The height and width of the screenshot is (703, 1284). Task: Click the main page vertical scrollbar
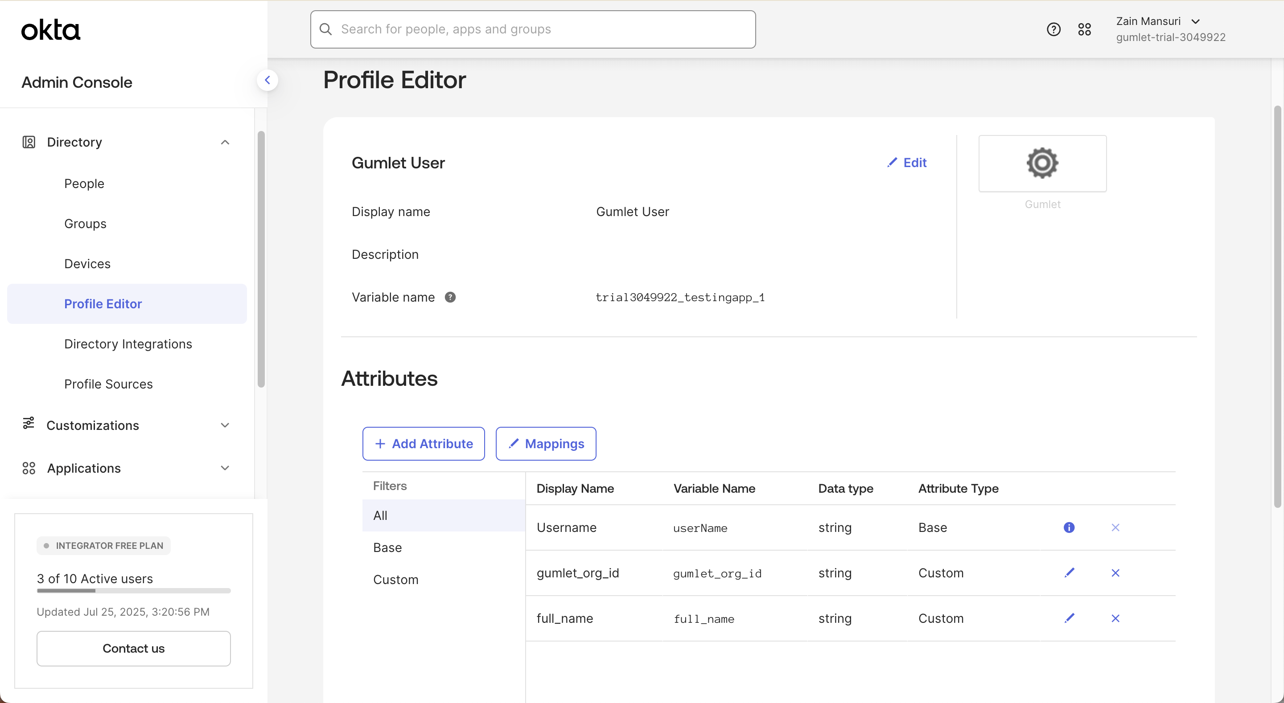tap(1277, 307)
